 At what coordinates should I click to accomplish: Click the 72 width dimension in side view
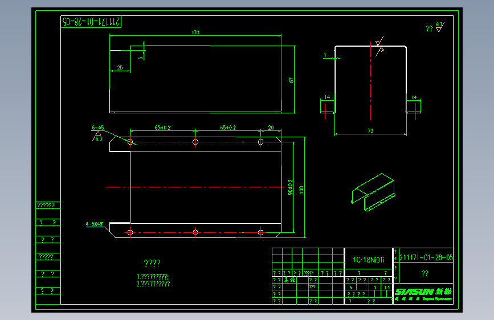(x=370, y=131)
